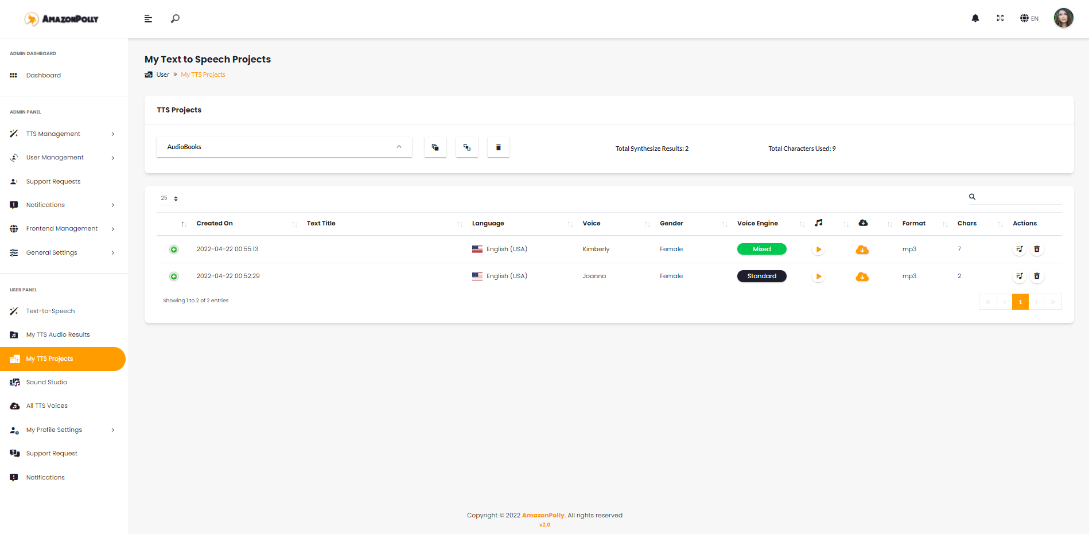Download the Kimberly audio file
This screenshot has width=1089, height=534.
tap(862, 250)
